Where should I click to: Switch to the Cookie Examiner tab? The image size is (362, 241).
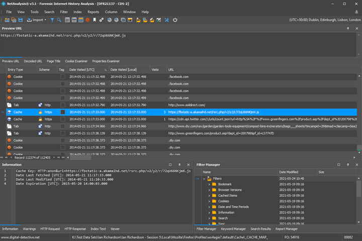76,61
